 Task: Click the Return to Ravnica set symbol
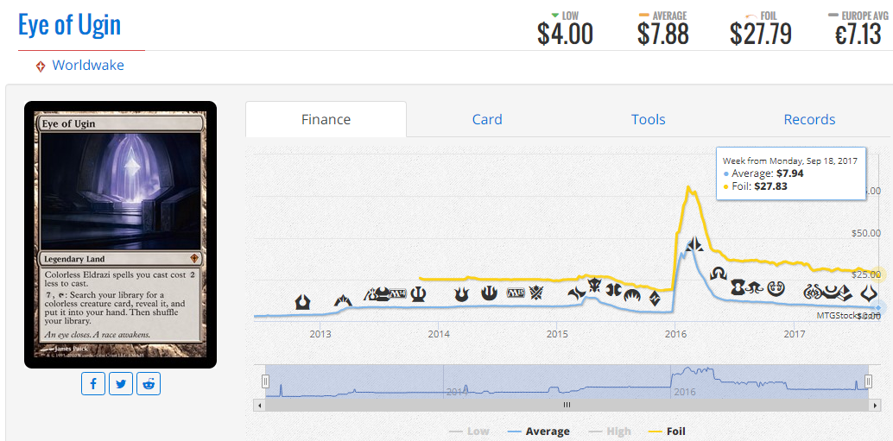302,302
